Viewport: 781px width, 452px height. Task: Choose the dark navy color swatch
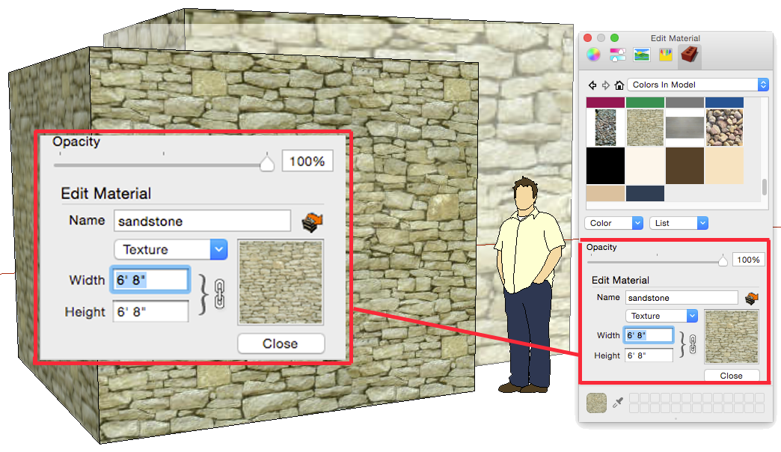coord(645,193)
